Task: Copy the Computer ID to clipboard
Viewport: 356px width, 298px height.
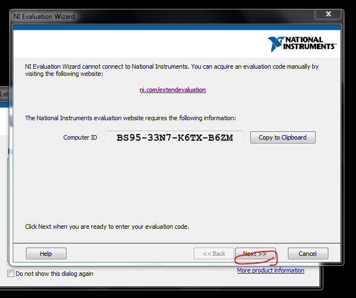Action: pos(283,137)
